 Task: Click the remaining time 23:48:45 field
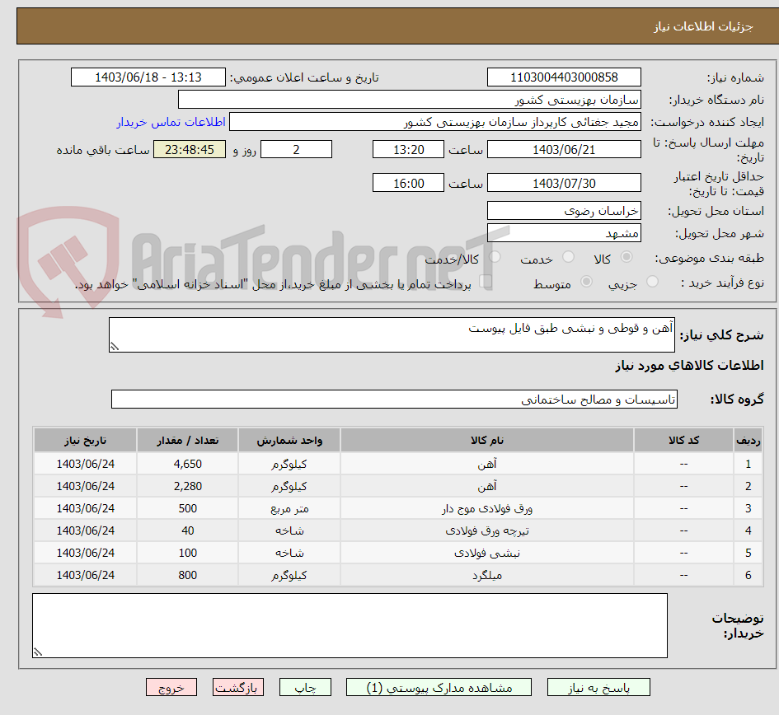coord(190,149)
